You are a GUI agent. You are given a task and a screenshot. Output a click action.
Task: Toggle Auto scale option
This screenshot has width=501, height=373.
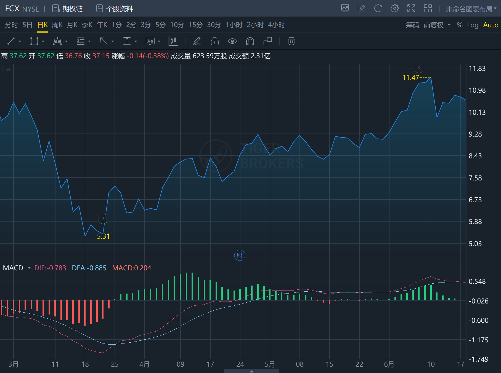[x=491, y=25]
